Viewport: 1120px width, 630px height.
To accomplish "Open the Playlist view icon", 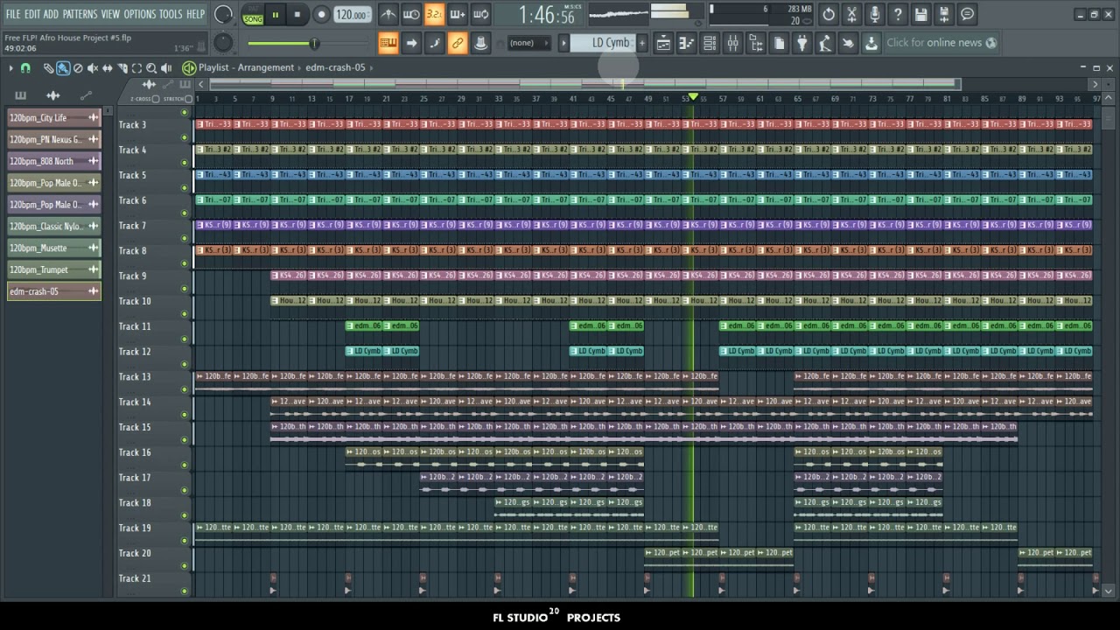I will (x=664, y=43).
